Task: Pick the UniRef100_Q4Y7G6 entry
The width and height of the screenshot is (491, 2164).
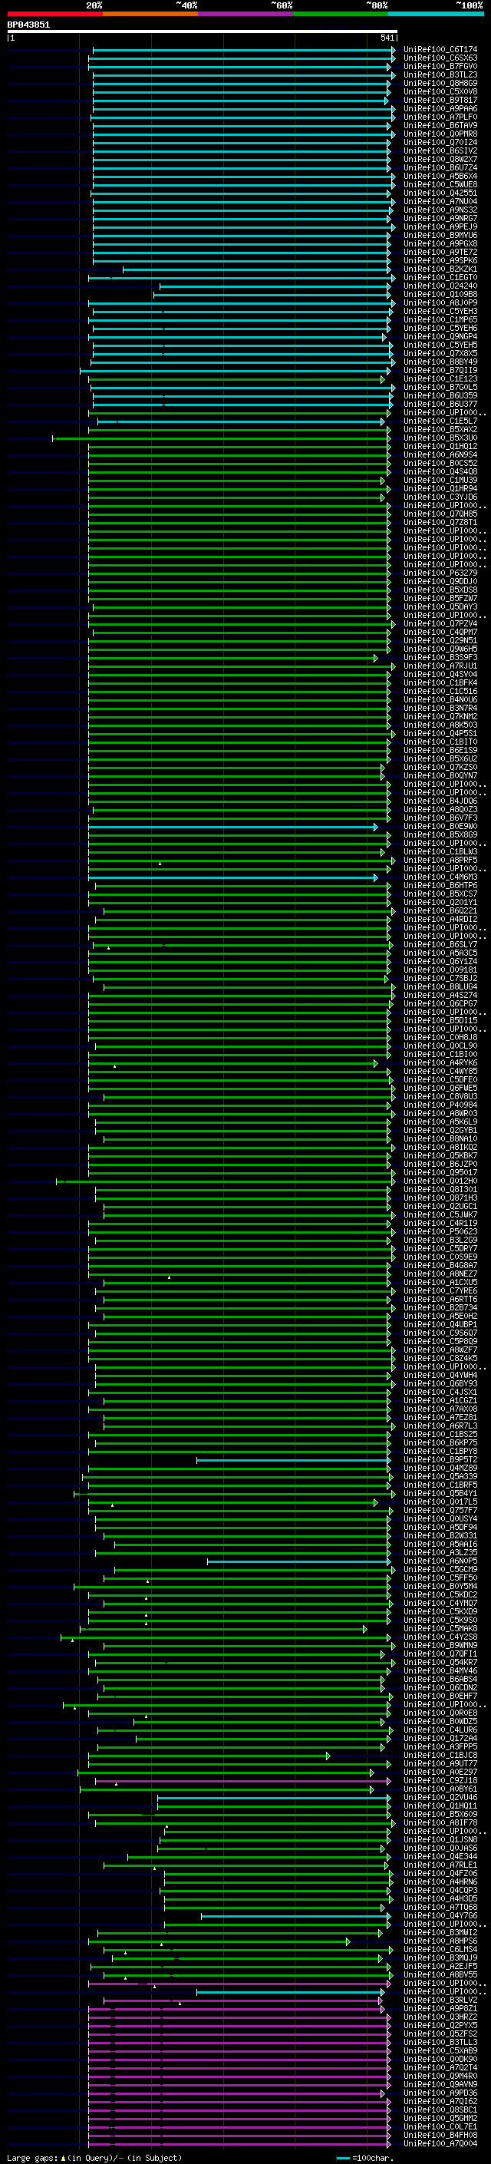Action: coord(440,1915)
